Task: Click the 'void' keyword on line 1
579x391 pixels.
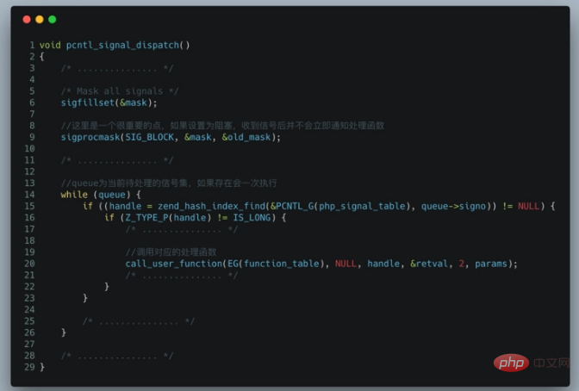Action: [50, 46]
